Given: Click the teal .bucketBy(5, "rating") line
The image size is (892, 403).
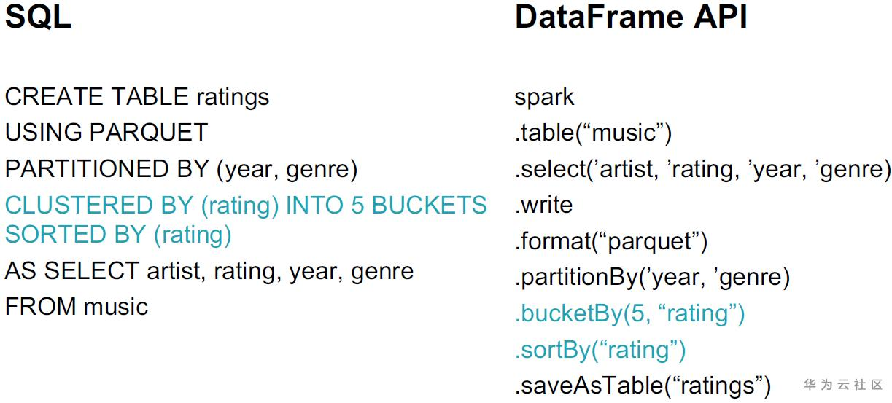Looking at the screenshot, I should (x=629, y=313).
